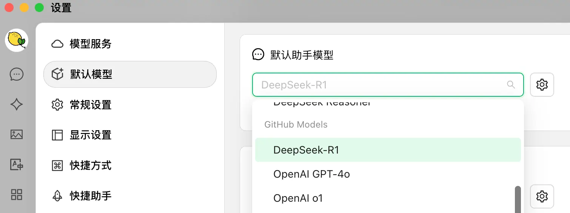570x213 pixels.
Task: Open the translate sidebar icon
Action: point(17,164)
